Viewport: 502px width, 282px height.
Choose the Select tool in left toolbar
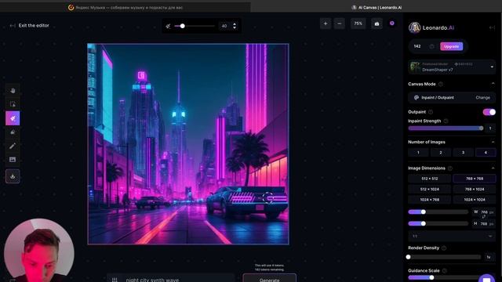(x=13, y=104)
